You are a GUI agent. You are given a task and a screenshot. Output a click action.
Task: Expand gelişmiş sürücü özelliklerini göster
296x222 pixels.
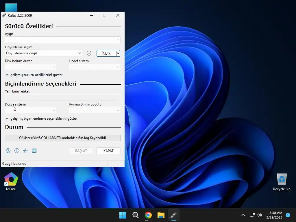coord(34,75)
